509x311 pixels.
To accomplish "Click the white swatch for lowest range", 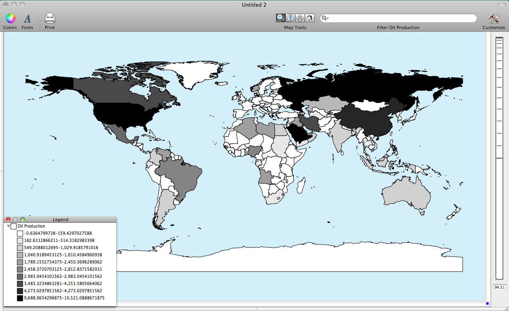I will pyautogui.click(x=20, y=234).
